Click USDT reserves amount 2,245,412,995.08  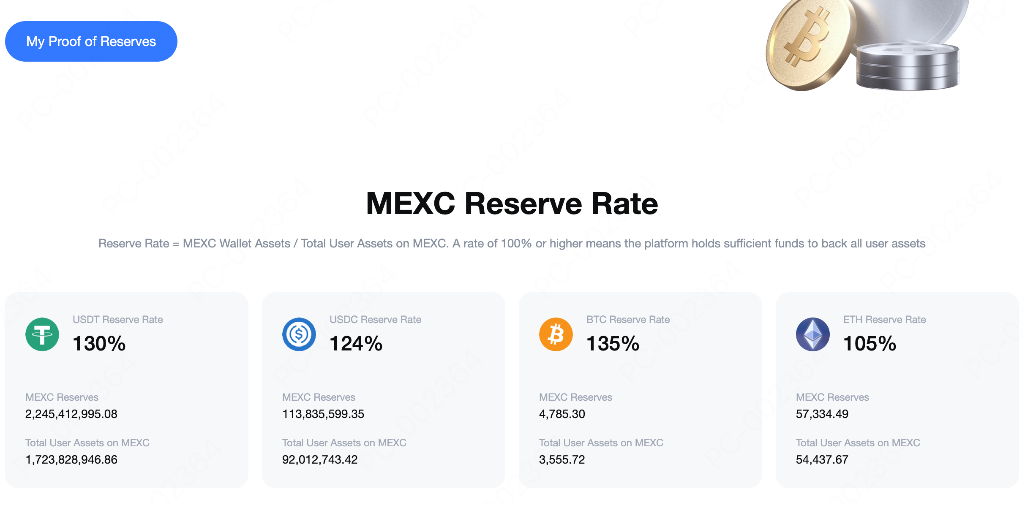[x=71, y=414]
